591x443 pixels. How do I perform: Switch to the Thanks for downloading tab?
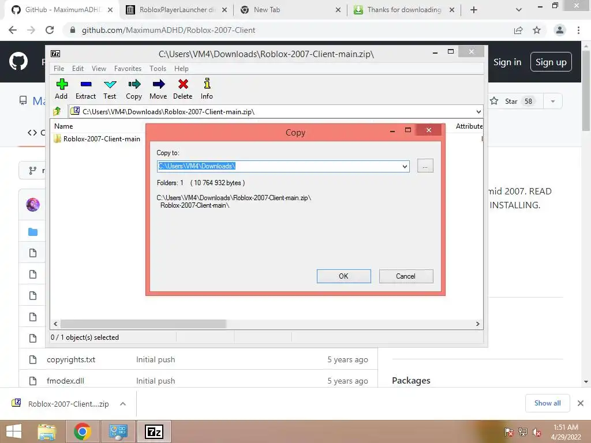click(404, 10)
